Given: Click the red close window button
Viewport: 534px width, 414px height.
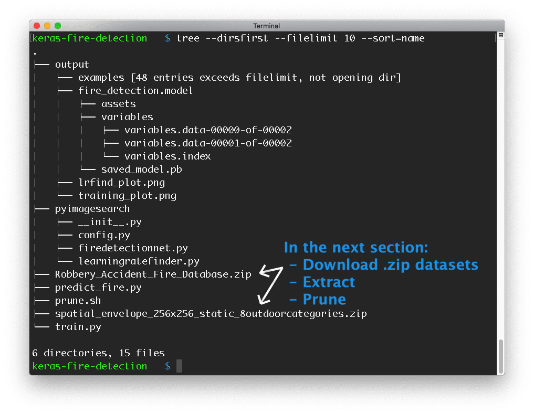Looking at the screenshot, I should (37, 26).
